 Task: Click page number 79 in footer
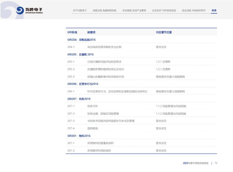pos(216,163)
